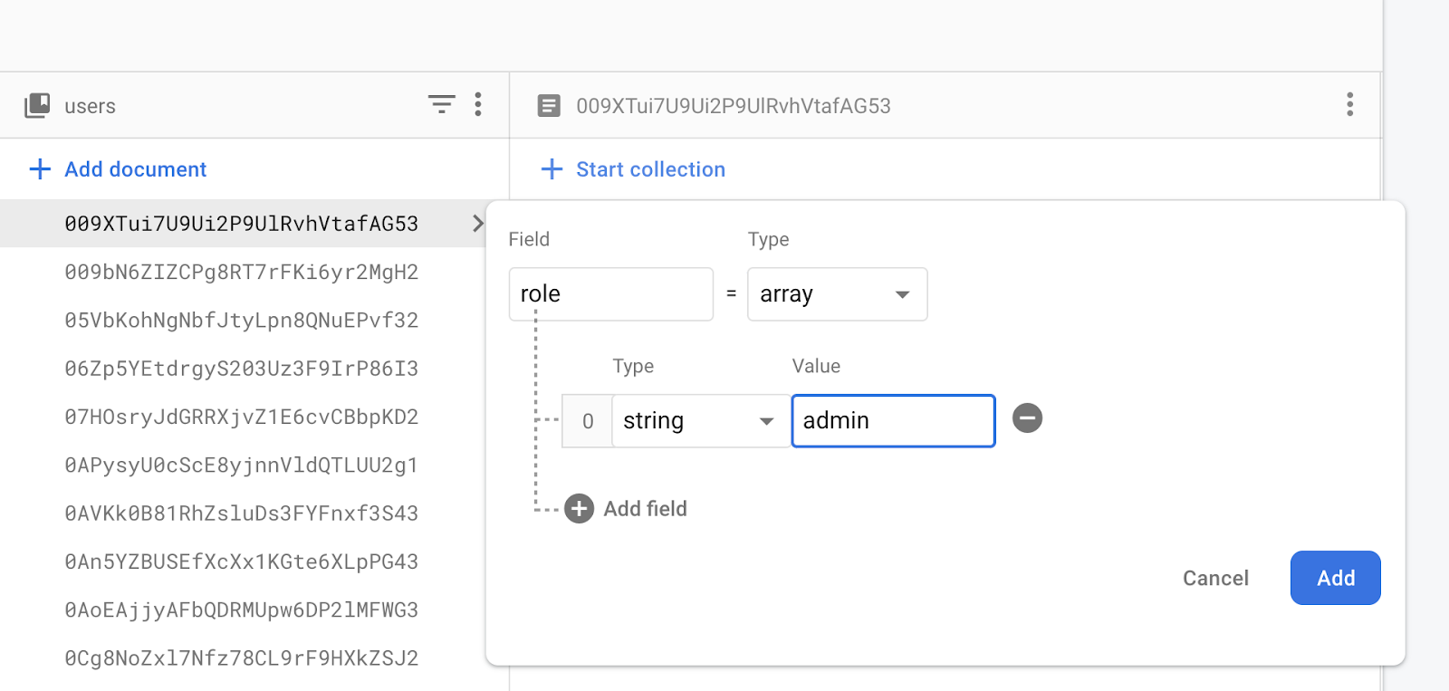The image size is (1449, 691).
Task: Remove array item 0 with minus icon
Action: (1027, 418)
